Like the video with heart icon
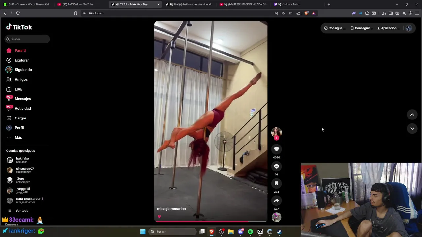This screenshot has height=237, width=422. (276, 149)
